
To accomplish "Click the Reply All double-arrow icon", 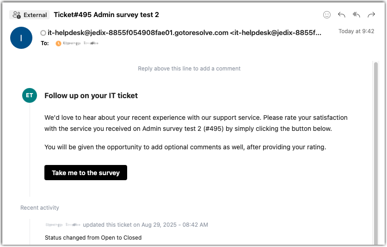I will [x=356, y=15].
